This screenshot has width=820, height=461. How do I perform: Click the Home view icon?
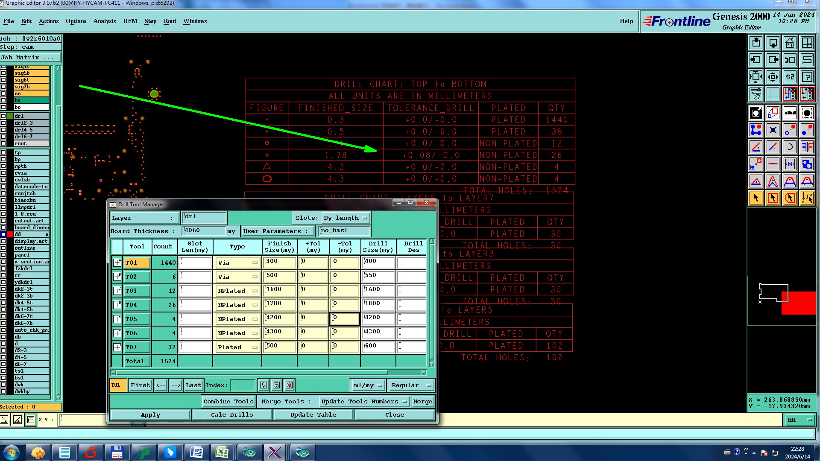coord(790,43)
